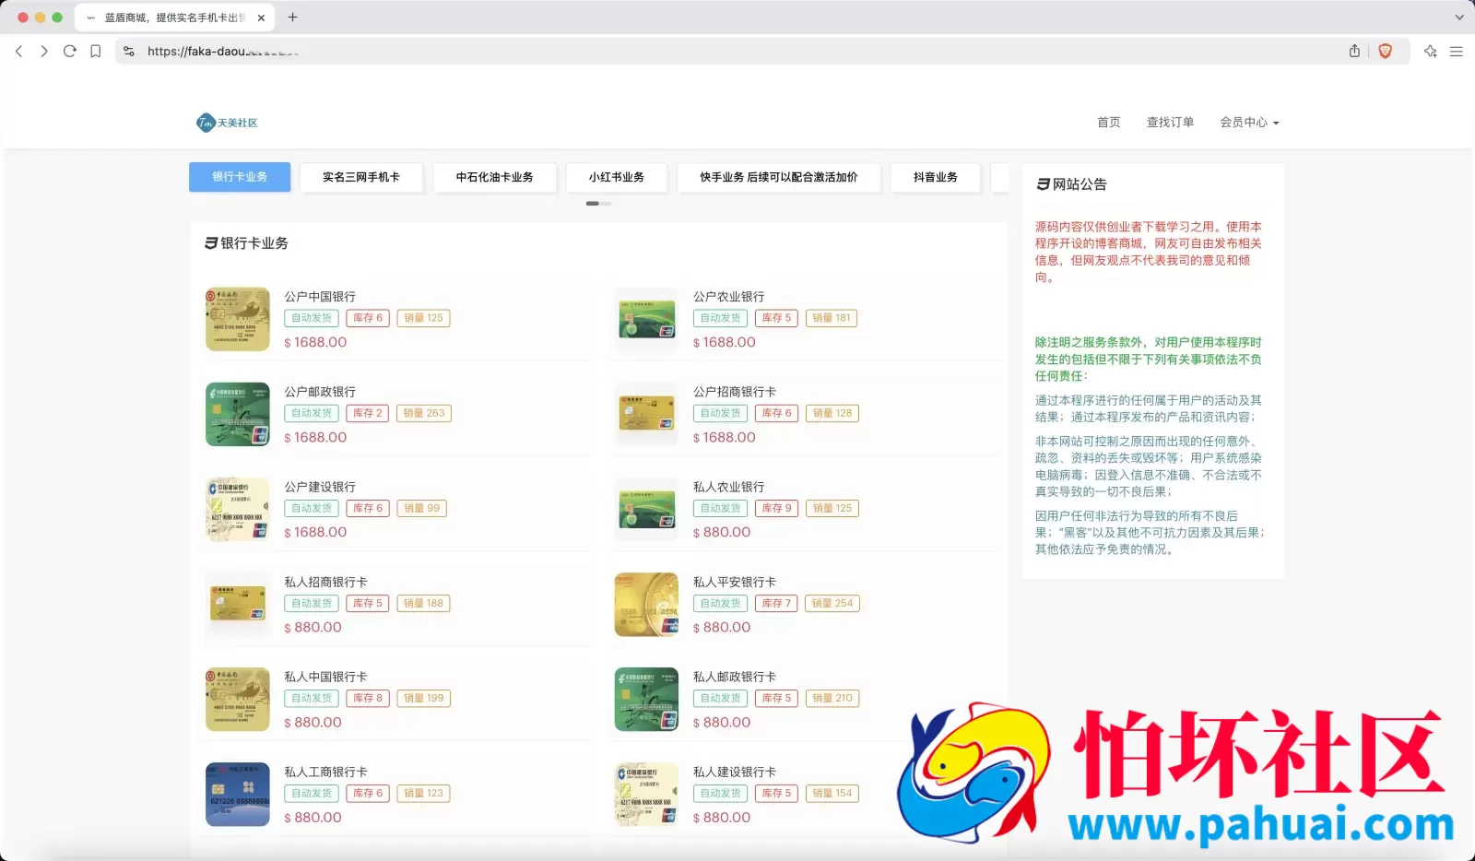Open the 私人建设银行卡 product title
1475x861 pixels.
tap(735, 772)
